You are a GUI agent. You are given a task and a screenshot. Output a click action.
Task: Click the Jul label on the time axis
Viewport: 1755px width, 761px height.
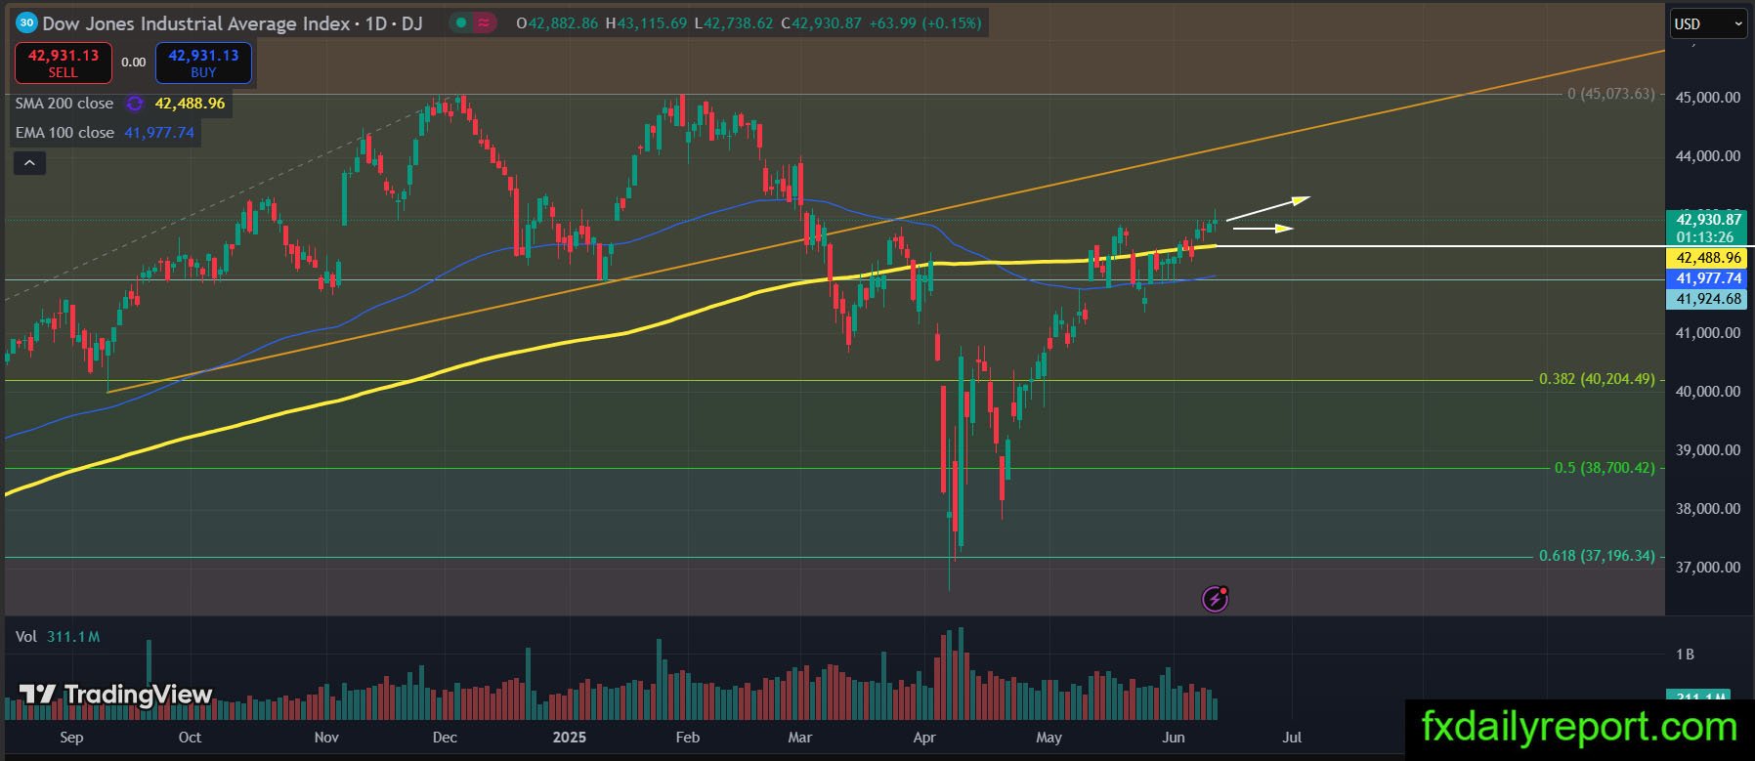pos(1292,738)
